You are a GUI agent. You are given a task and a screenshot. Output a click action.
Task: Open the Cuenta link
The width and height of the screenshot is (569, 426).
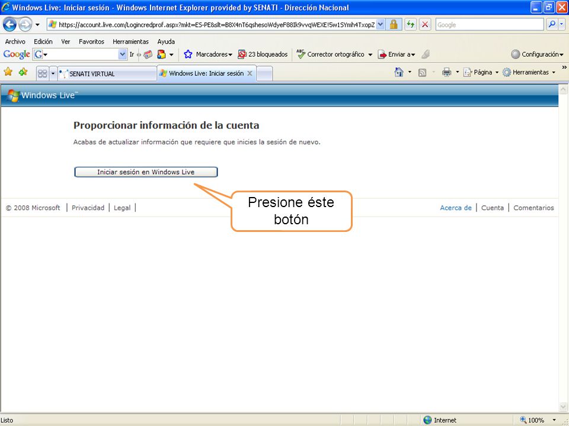click(x=493, y=208)
